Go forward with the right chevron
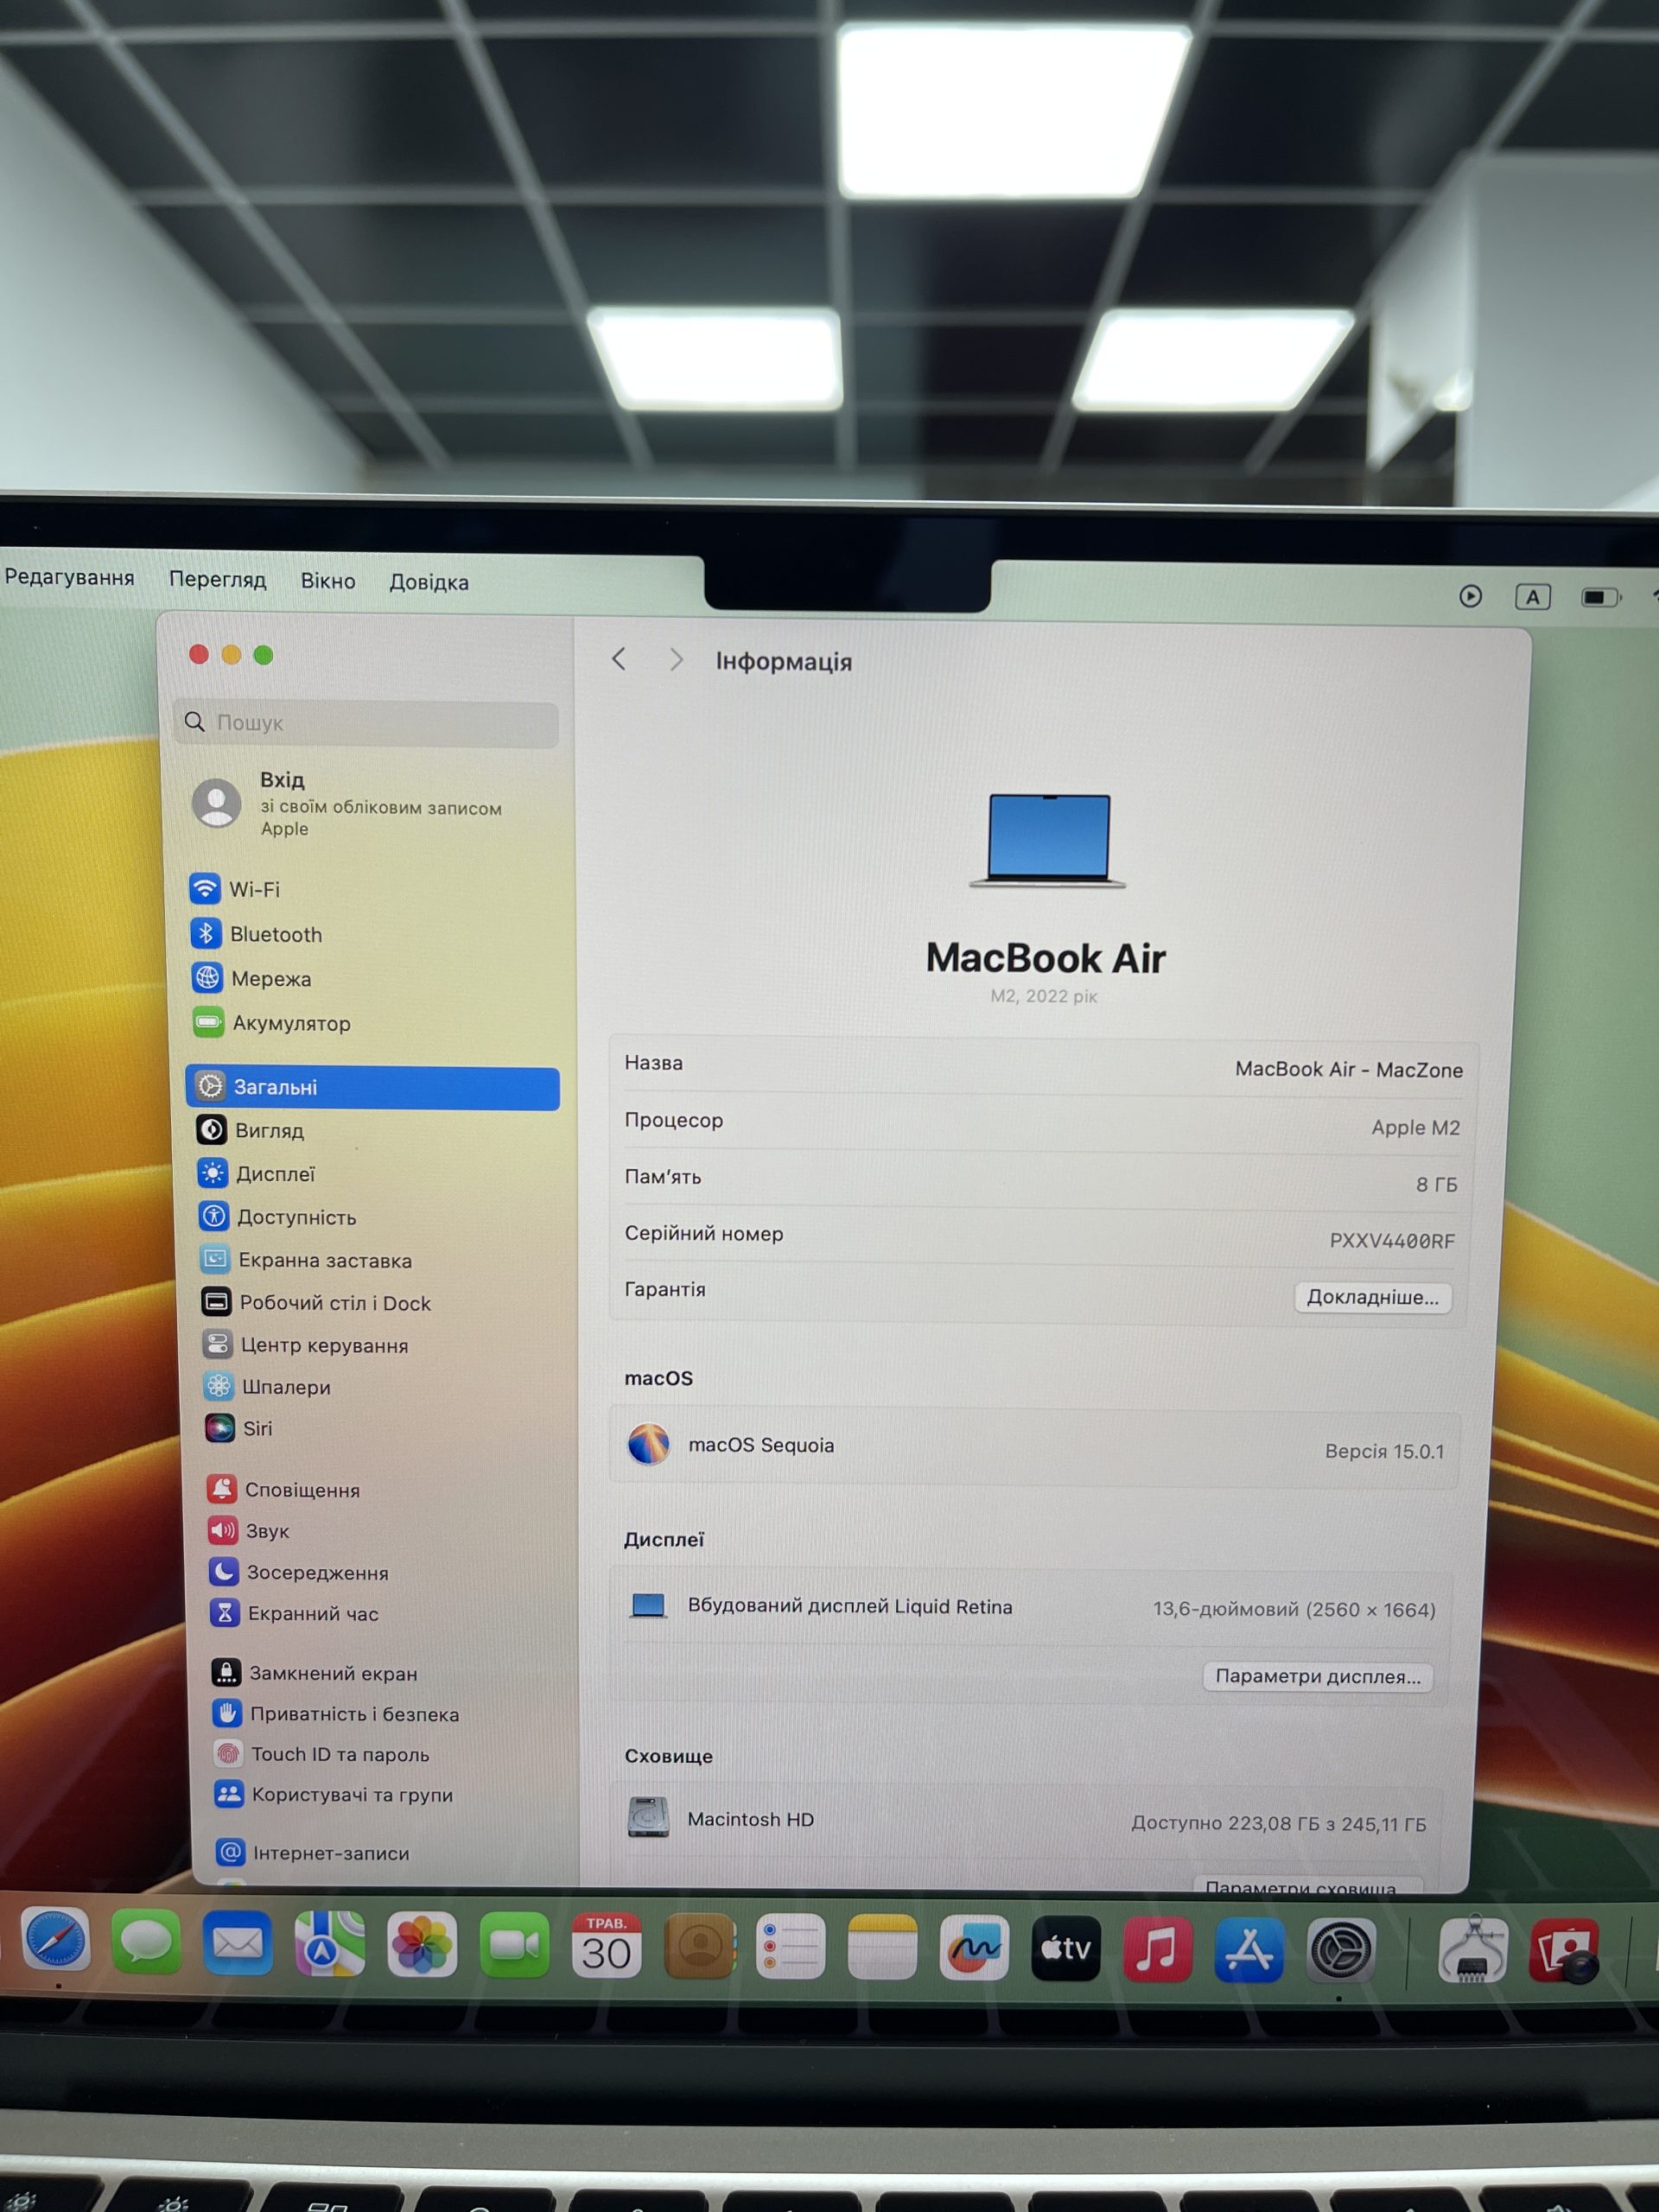The height and width of the screenshot is (2212, 1659). point(676,660)
